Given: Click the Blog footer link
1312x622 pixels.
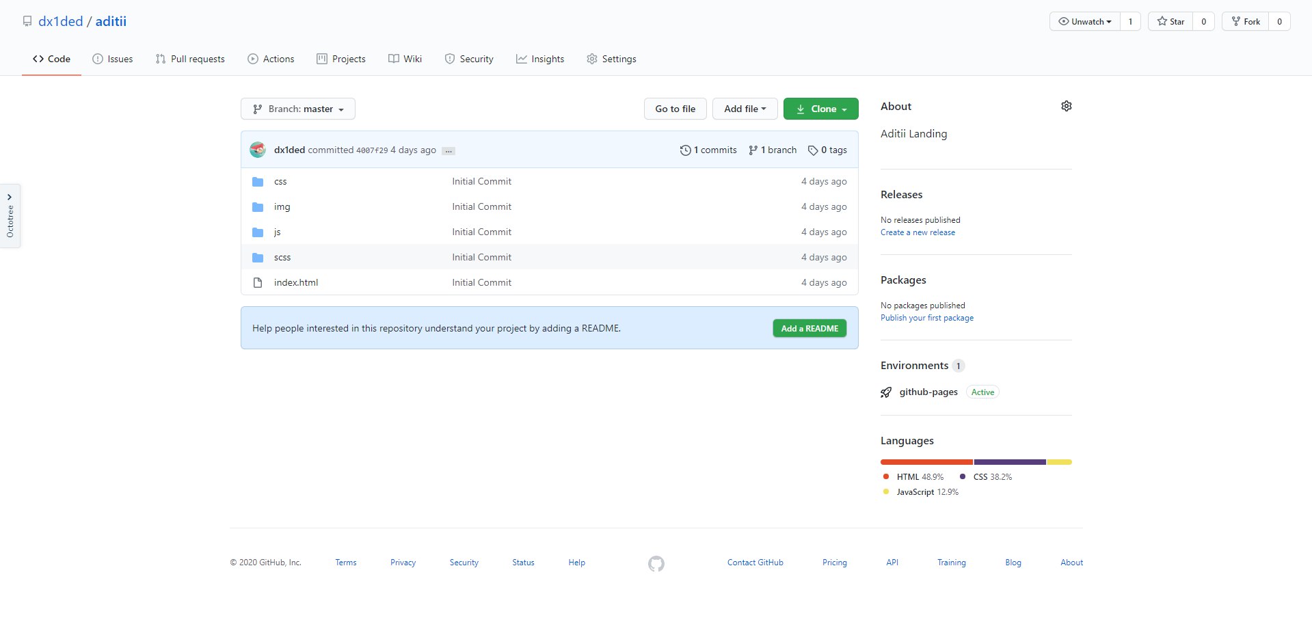Looking at the screenshot, I should (1013, 563).
